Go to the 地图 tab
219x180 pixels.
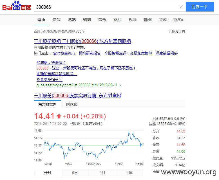(x=148, y=20)
